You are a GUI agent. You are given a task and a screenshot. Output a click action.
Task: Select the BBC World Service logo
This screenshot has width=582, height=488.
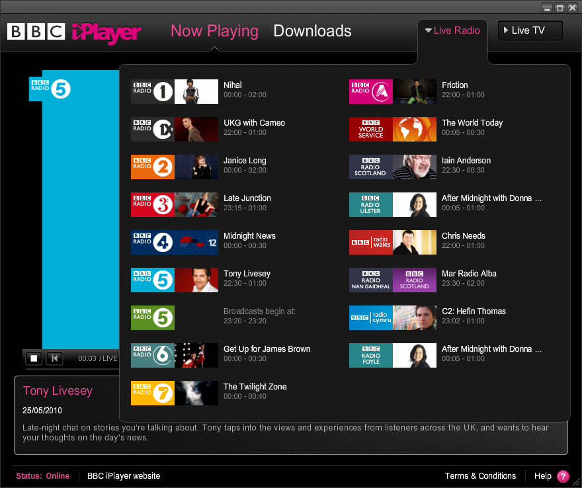(x=371, y=130)
